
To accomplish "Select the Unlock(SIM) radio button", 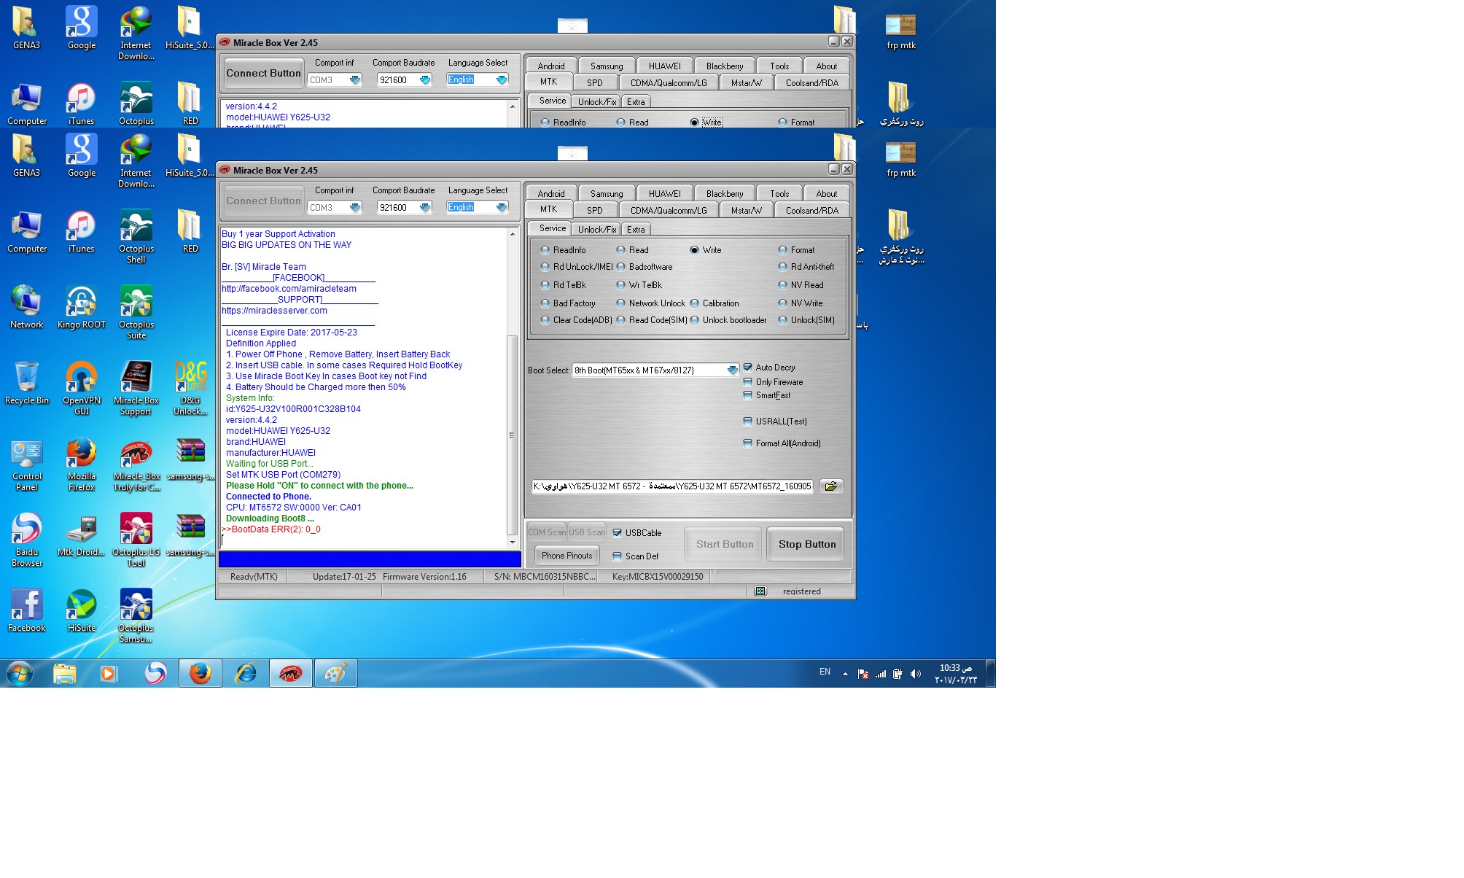I will click(806, 320).
